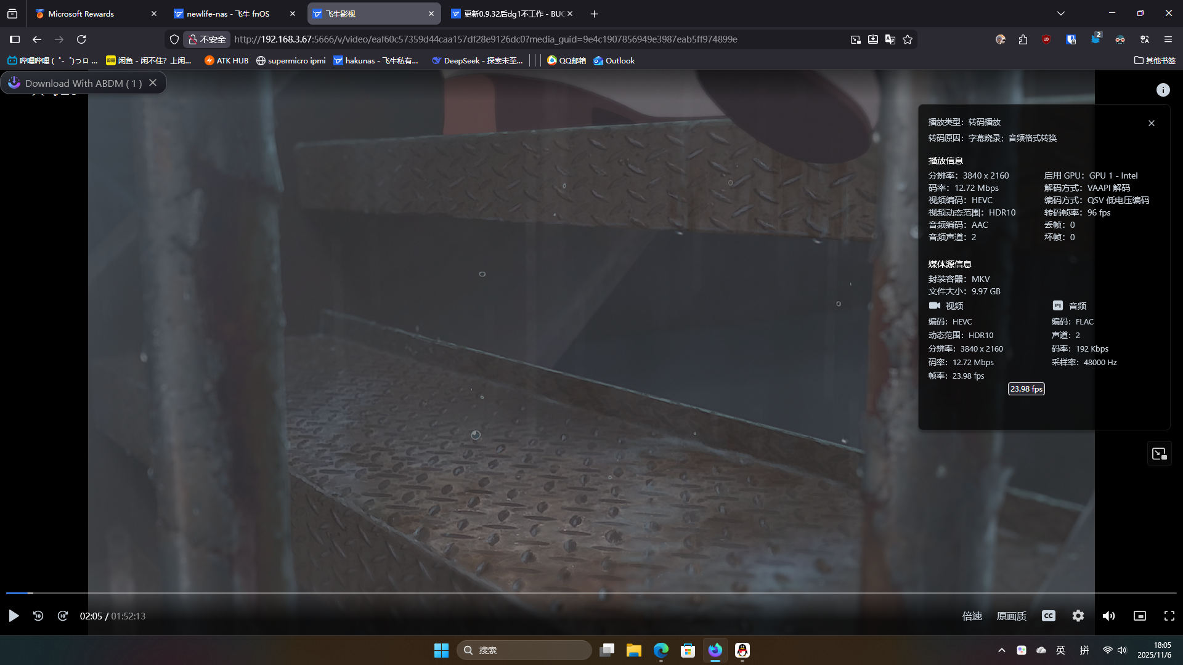Skip forward 10 seconds with the forward icon
The width and height of the screenshot is (1183, 665).
tap(63, 616)
